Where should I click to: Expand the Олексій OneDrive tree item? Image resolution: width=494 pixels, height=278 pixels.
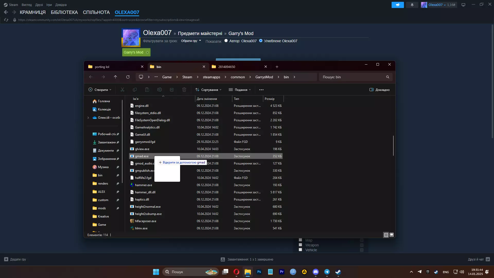88,118
